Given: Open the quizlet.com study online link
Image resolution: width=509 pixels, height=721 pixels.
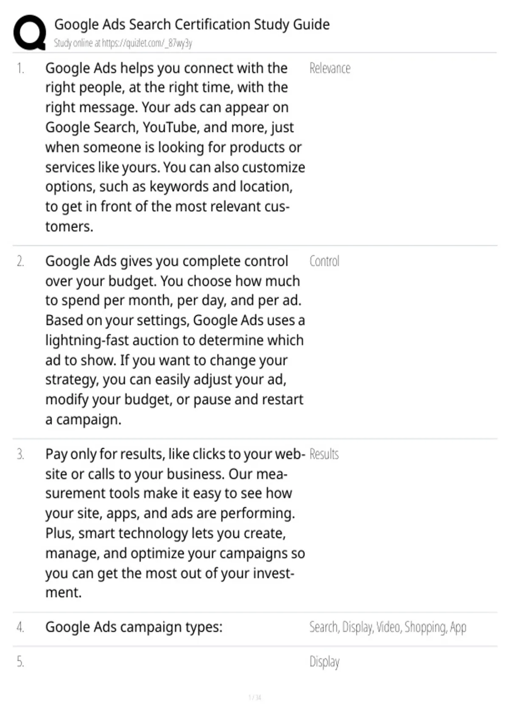Looking at the screenshot, I should (123, 43).
